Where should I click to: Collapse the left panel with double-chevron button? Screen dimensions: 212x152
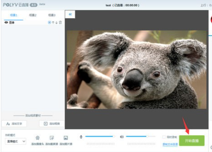pyautogui.click(x=70, y=14)
